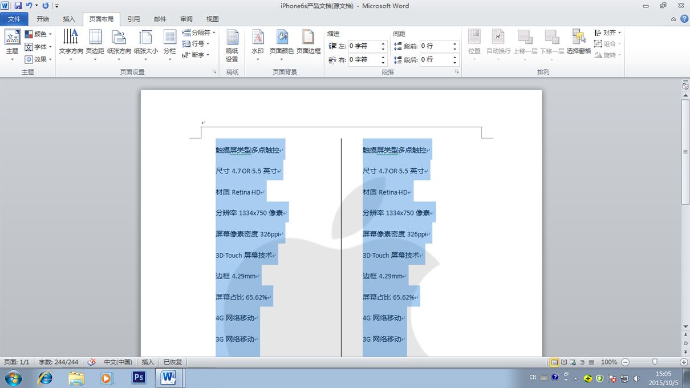Switch to the 邮件 Mailings tab
Viewport: 690px width, 388px height.
(x=160, y=19)
